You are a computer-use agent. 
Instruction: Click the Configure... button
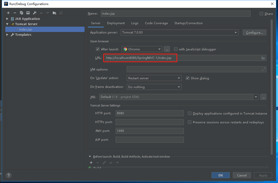255,32
